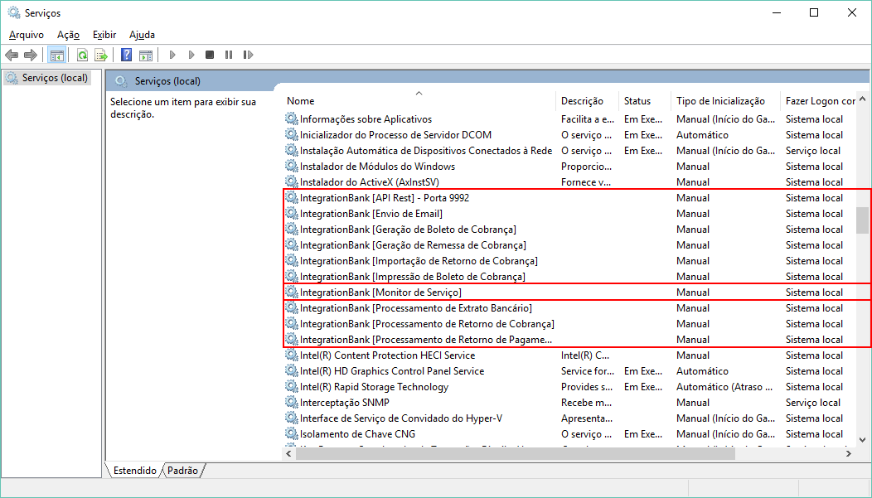Click gear icon of Monitor de Serviço row
This screenshot has width=872, height=498.
292,292
